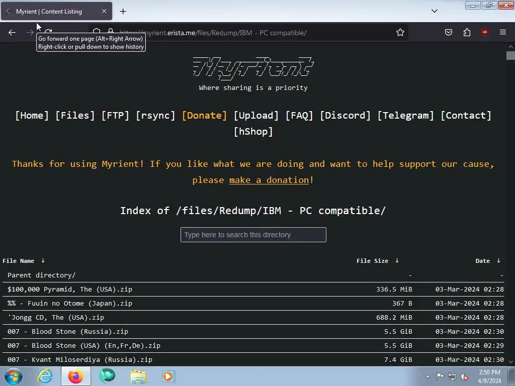Download %% - Fuuin no Otome (Japan).zip
Viewport: 515px width, 386px height.
coord(69,303)
